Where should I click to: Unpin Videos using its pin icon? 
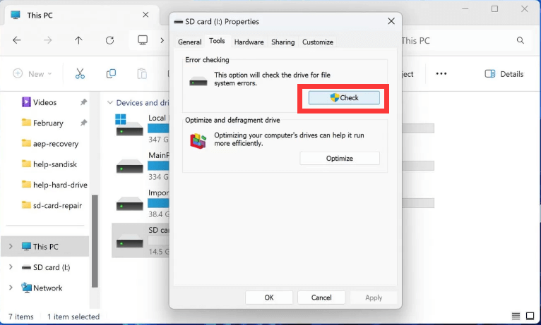click(x=83, y=102)
